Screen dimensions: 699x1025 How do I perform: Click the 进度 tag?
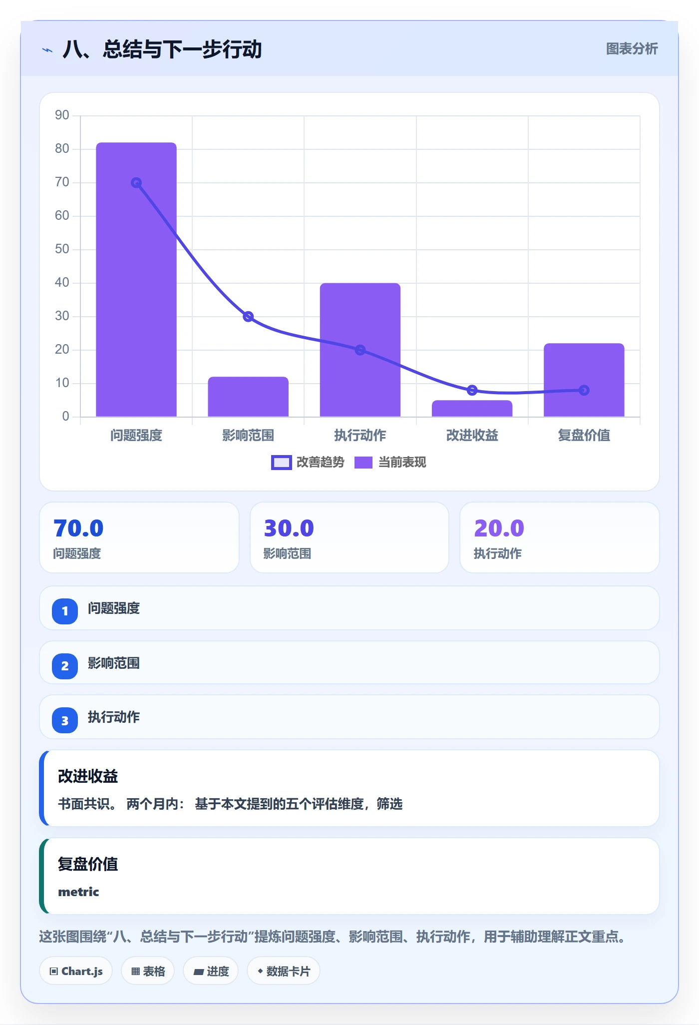pyautogui.click(x=211, y=971)
